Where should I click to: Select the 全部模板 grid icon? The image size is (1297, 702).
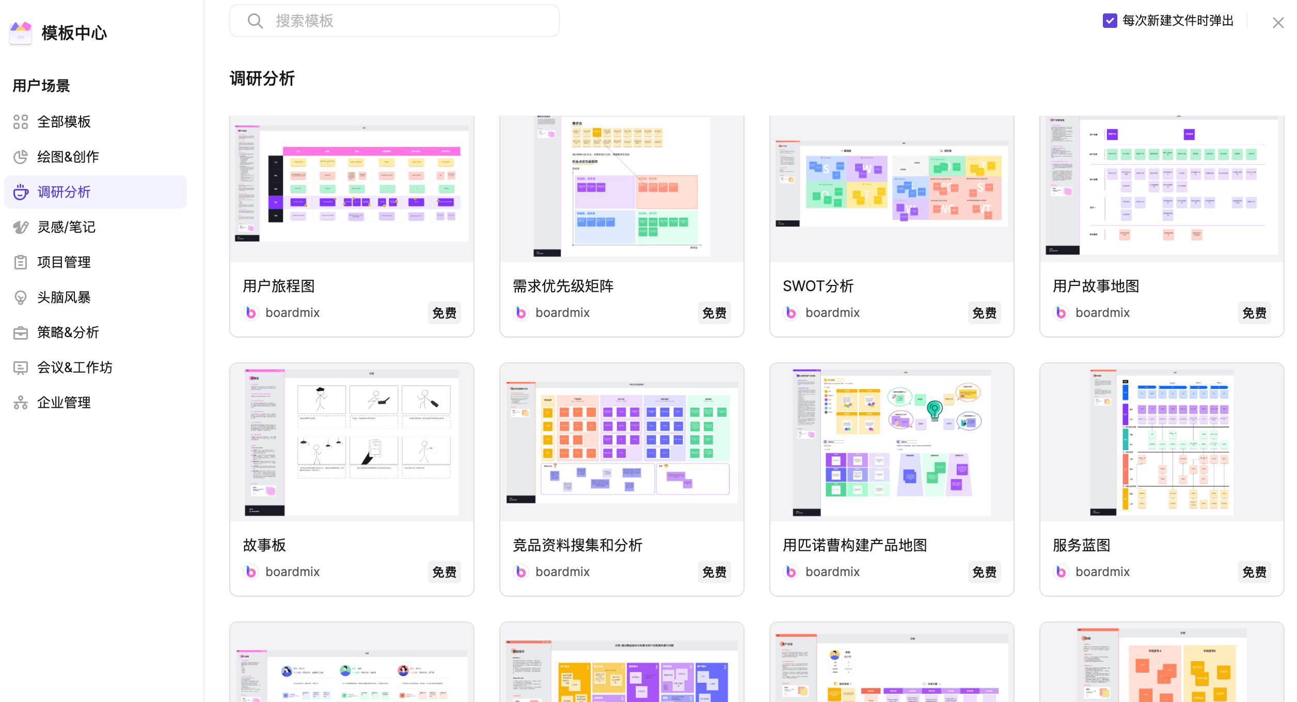pyautogui.click(x=21, y=122)
